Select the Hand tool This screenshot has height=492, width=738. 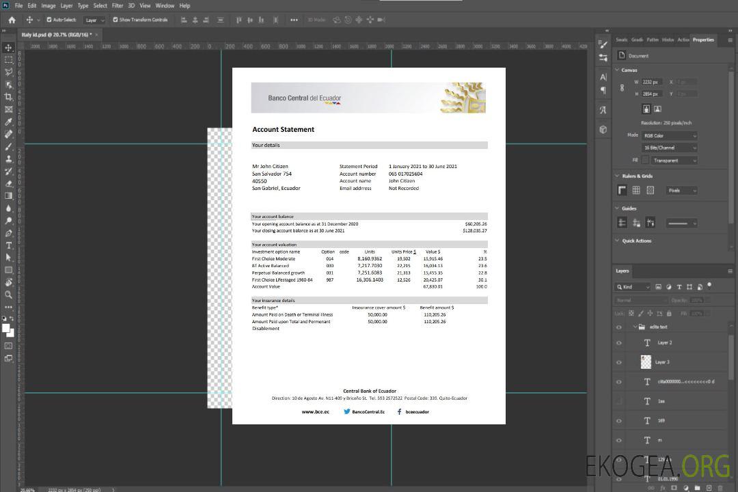click(8, 282)
